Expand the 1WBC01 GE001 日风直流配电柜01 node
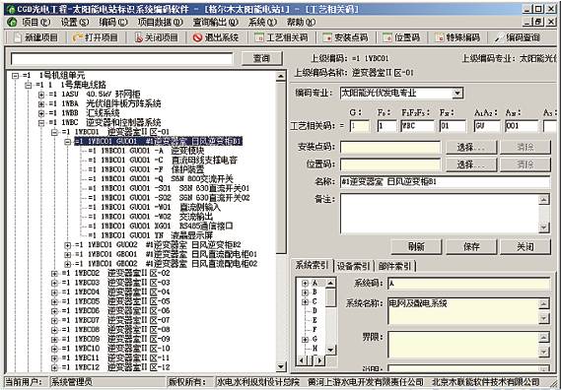 pos(68,254)
